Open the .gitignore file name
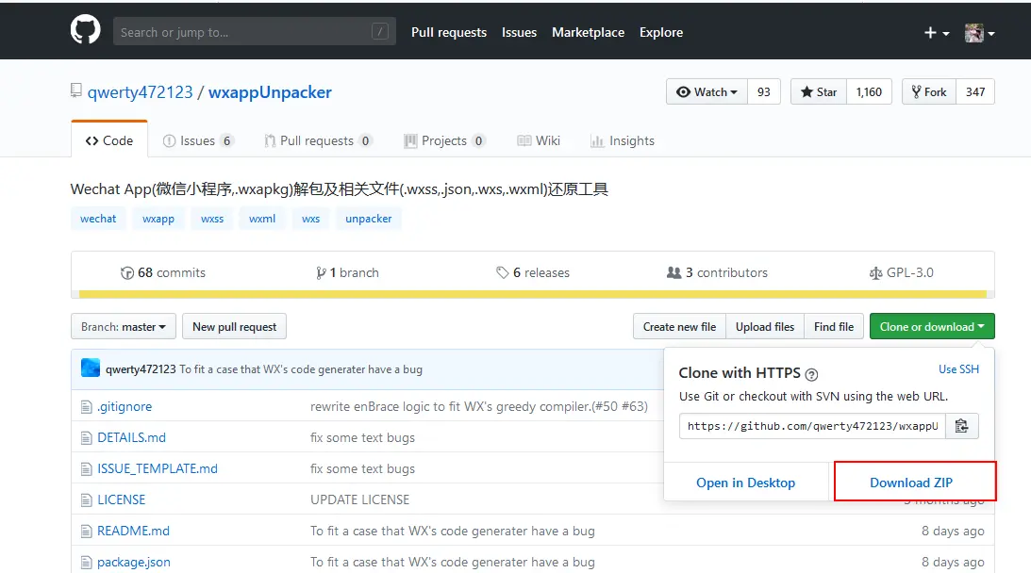The image size is (1031, 573). click(x=125, y=407)
